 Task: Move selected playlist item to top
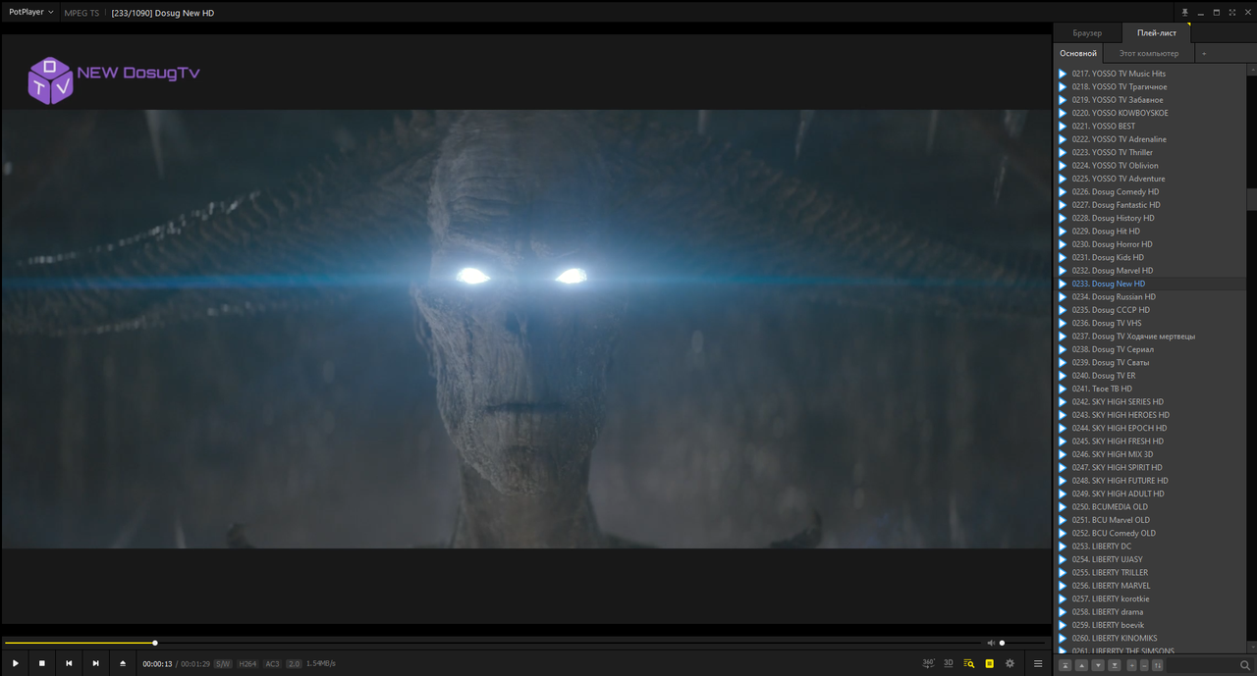(1066, 665)
